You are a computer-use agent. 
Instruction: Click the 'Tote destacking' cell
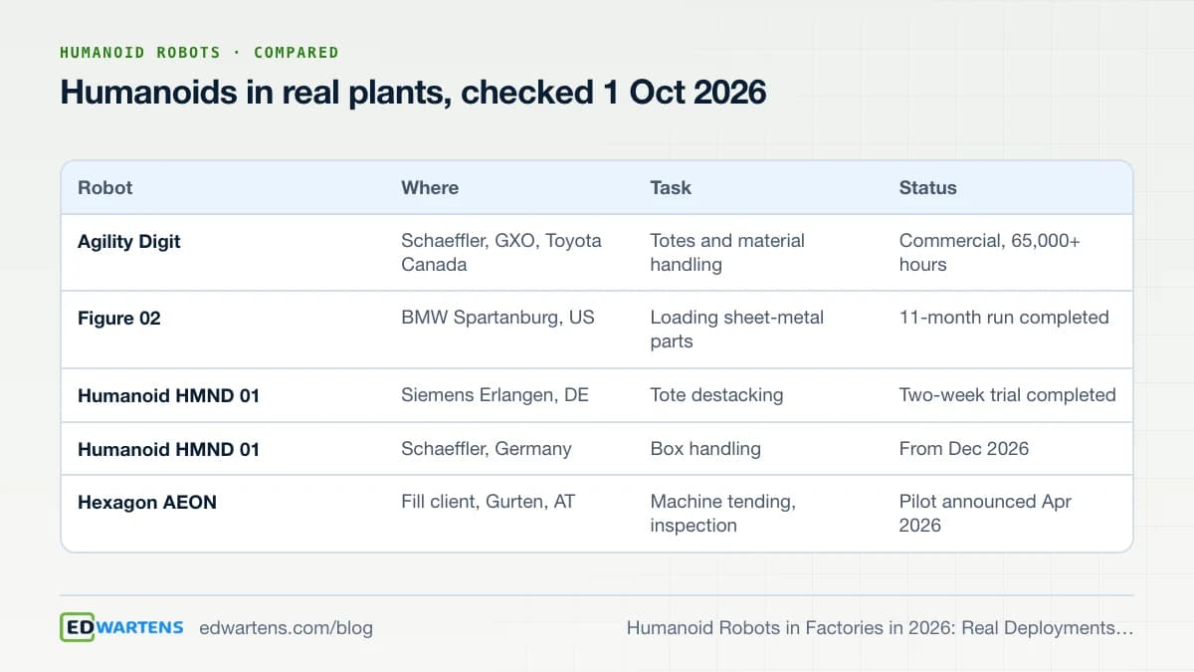coord(716,395)
